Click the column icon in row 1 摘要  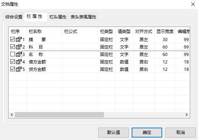click(19, 39)
